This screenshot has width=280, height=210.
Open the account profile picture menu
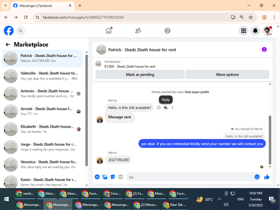click(x=267, y=31)
